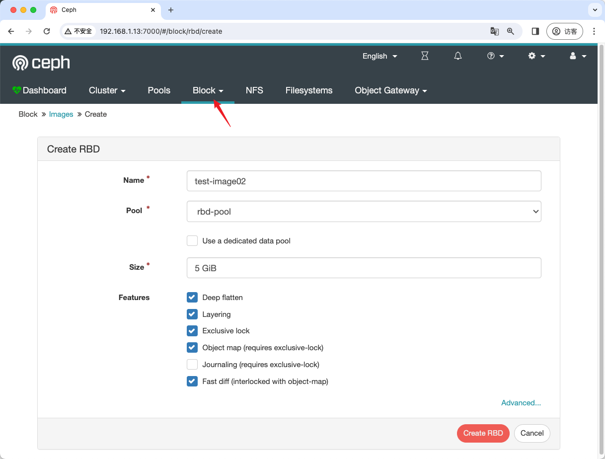Toggle the browser side panel icon
Viewport: 605px width, 459px height.
pos(535,31)
